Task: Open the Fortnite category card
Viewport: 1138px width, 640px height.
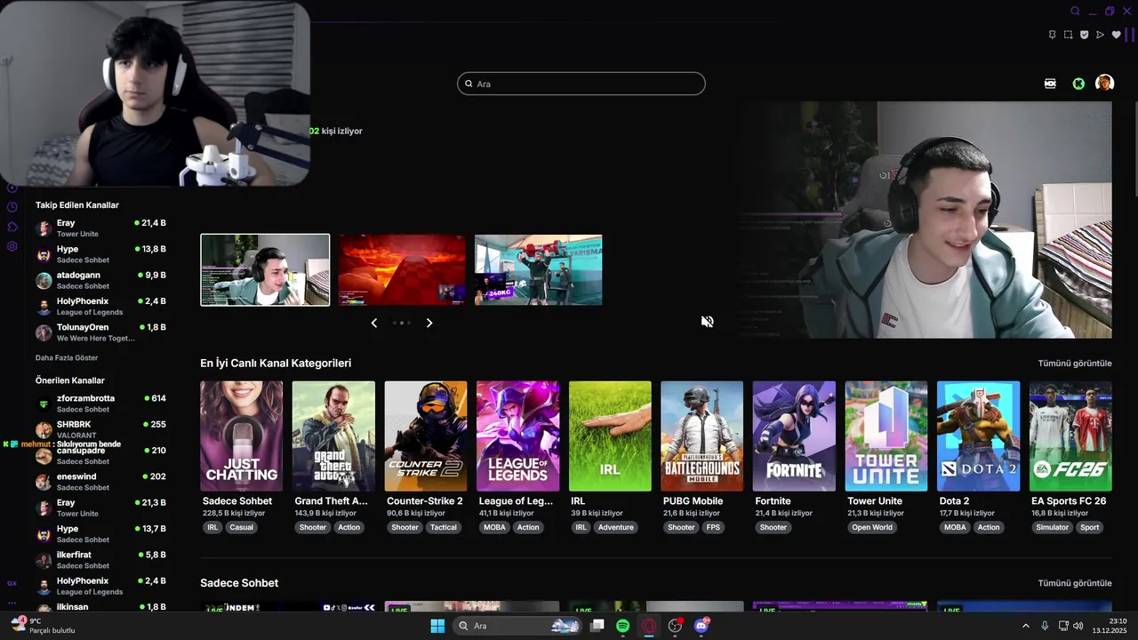Action: click(x=794, y=436)
